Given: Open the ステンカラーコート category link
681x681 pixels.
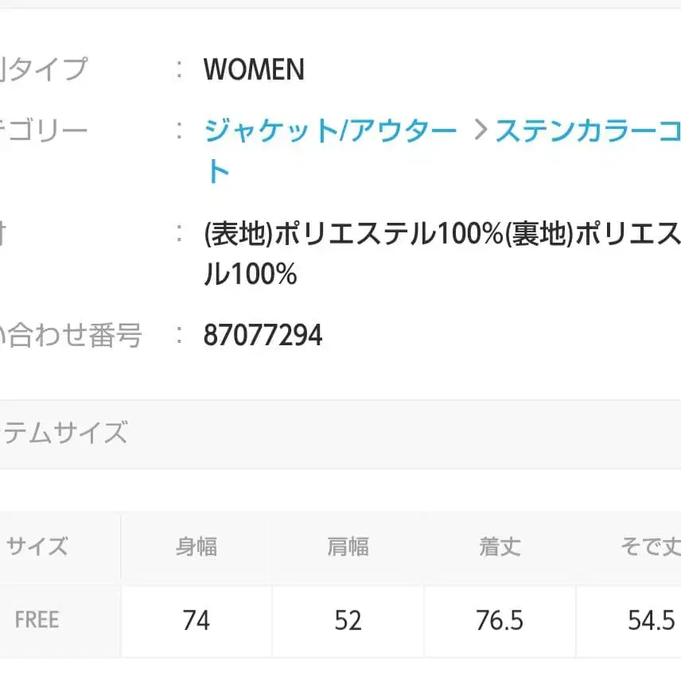Looking at the screenshot, I should pos(585,130).
